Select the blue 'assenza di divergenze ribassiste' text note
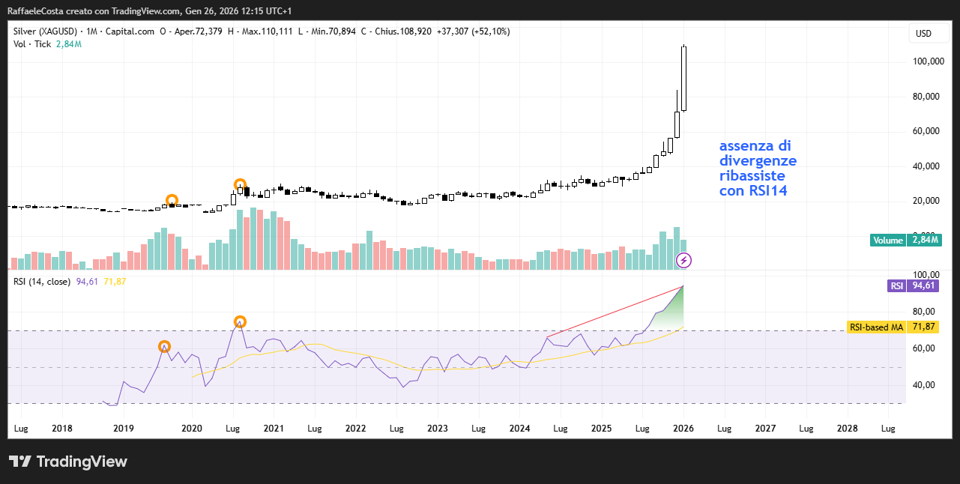 pyautogui.click(x=758, y=169)
